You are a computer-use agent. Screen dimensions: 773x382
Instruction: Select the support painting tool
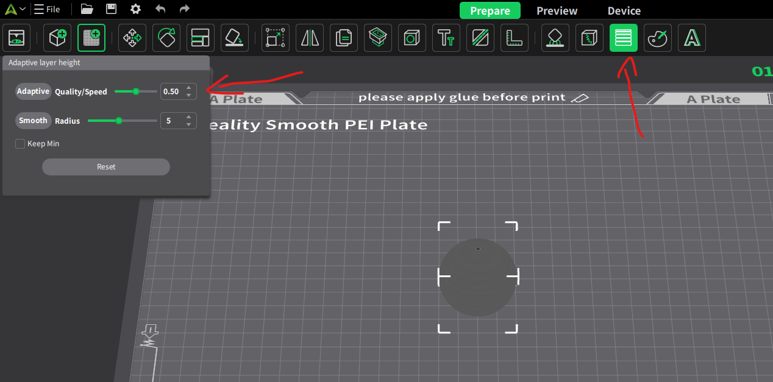point(555,38)
